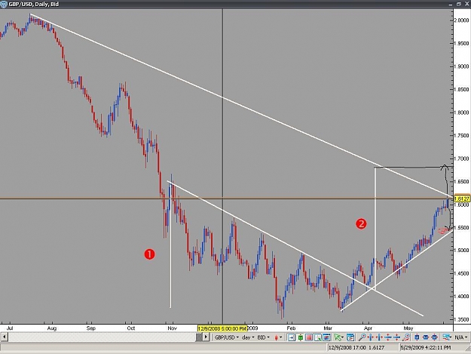This screenshot has width=471, height=354.
Task: Click the chart snapshot window icon
Action: pyautogui.click(x=326, y=337)
